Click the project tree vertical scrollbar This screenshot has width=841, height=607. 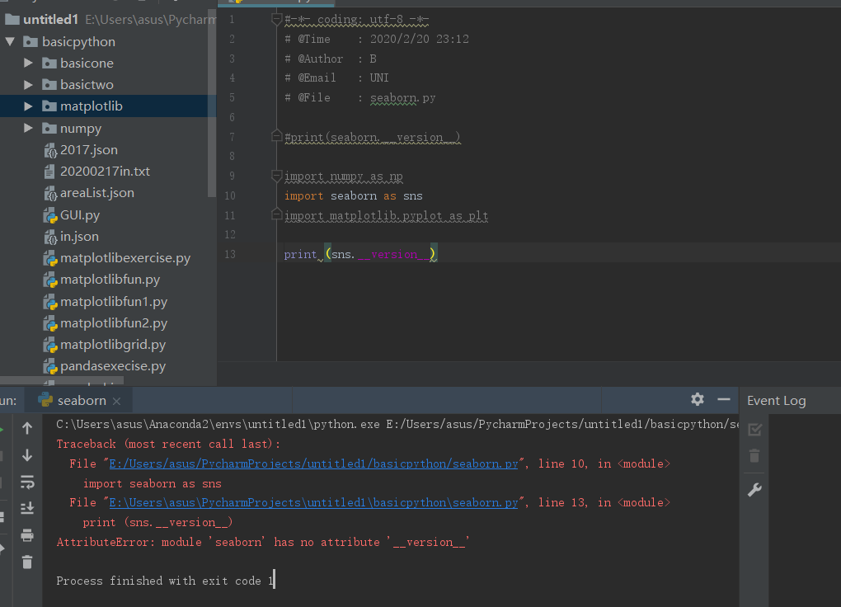click(x=212, y=102)
